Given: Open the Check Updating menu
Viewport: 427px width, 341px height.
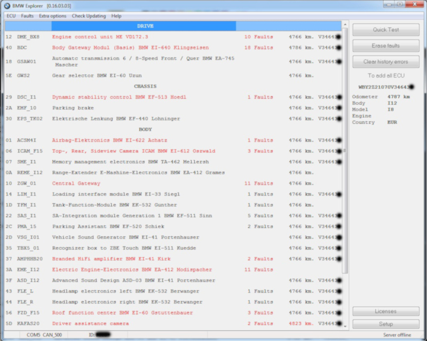Looking at the screenshot, I should pyautogui.click(x=89, y=16).
